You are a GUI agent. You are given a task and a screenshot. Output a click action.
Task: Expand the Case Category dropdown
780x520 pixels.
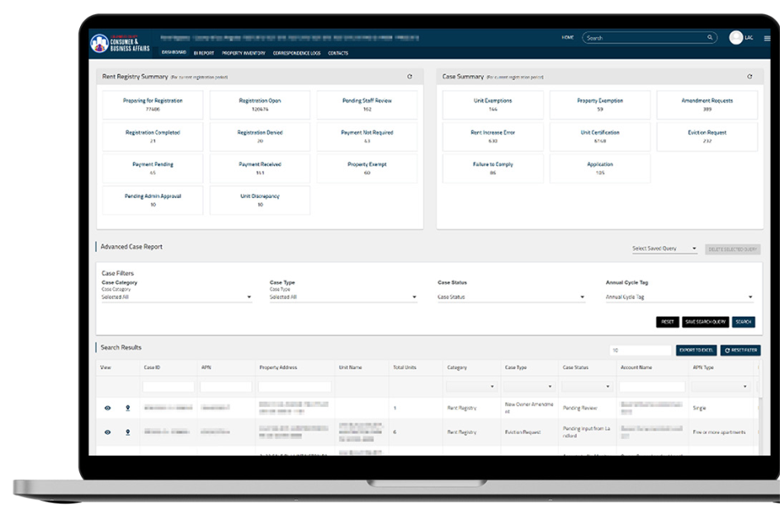tap(249, 297)
